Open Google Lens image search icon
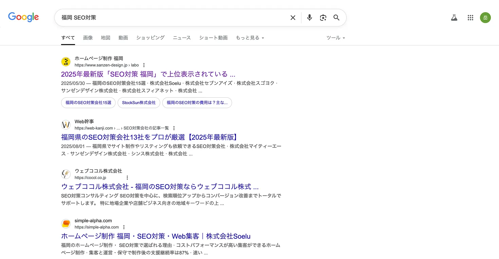499x259 pixels. point(323,18)
